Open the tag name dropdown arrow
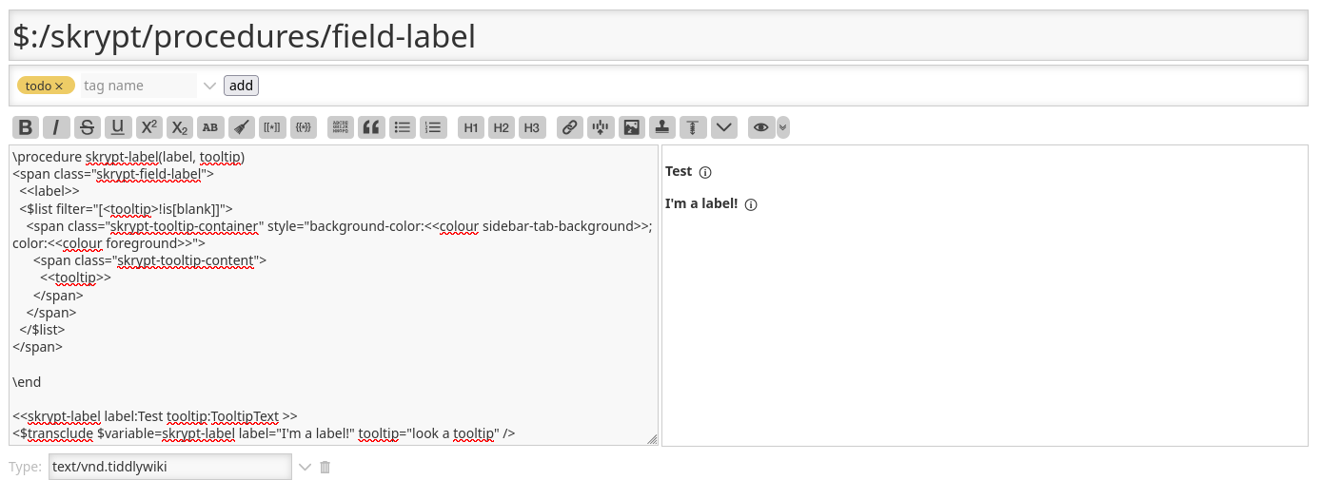Screen dimensions: 1321x480 (210, 86)
